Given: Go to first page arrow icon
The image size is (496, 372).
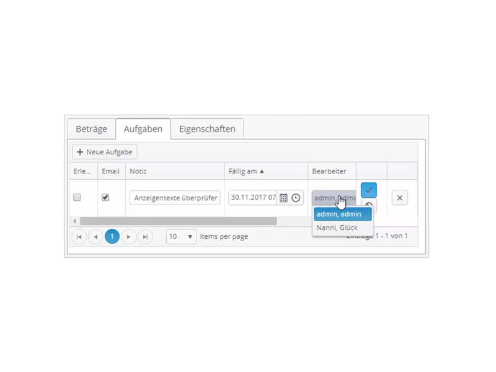Looking at the screenshot, I should tap(79, 237).
